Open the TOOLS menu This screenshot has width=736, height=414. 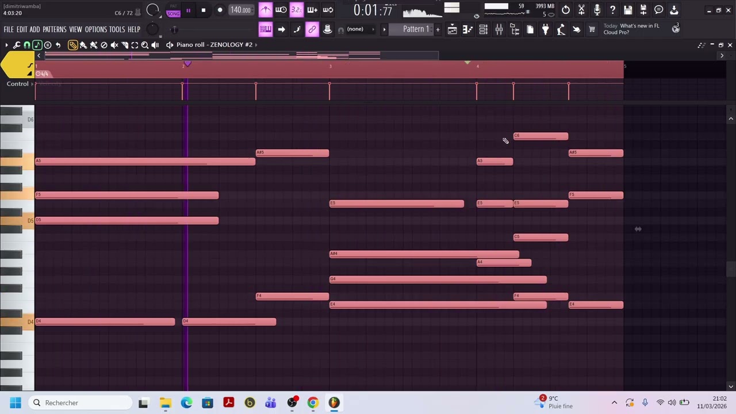click(117, 29)
